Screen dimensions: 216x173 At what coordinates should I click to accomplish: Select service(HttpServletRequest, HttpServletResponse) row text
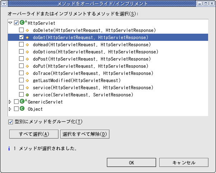[93, 87]
